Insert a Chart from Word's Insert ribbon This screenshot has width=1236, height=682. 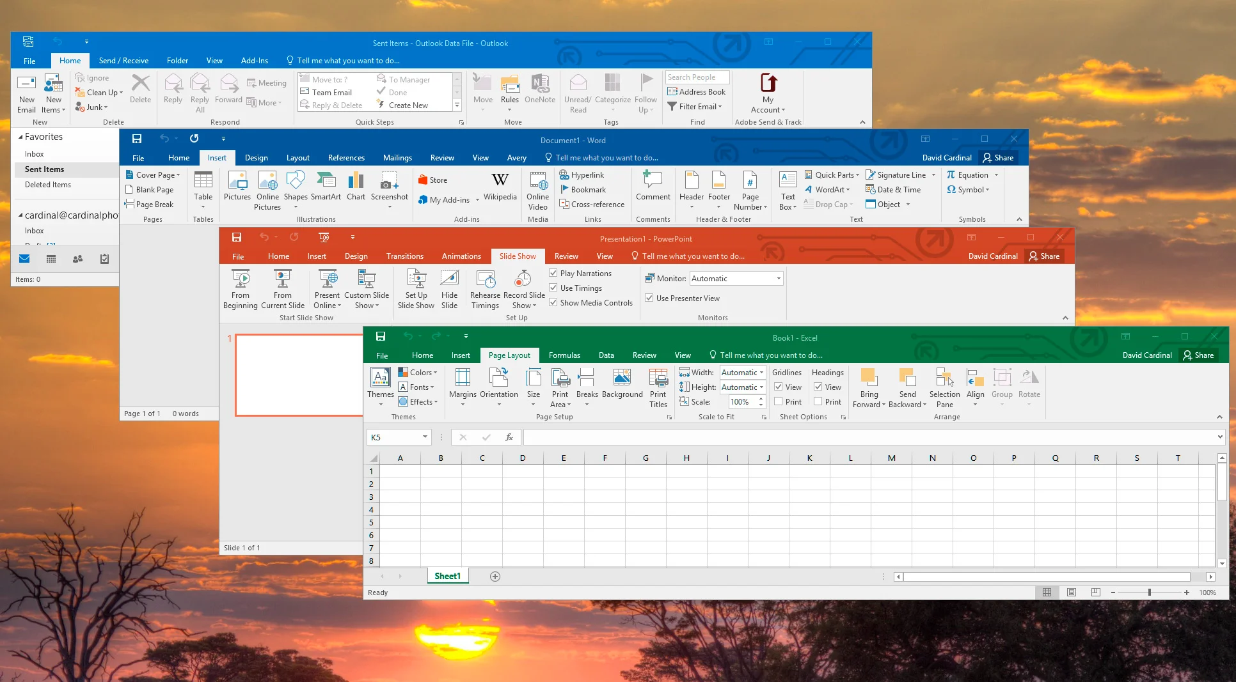[x=356, y=189]
